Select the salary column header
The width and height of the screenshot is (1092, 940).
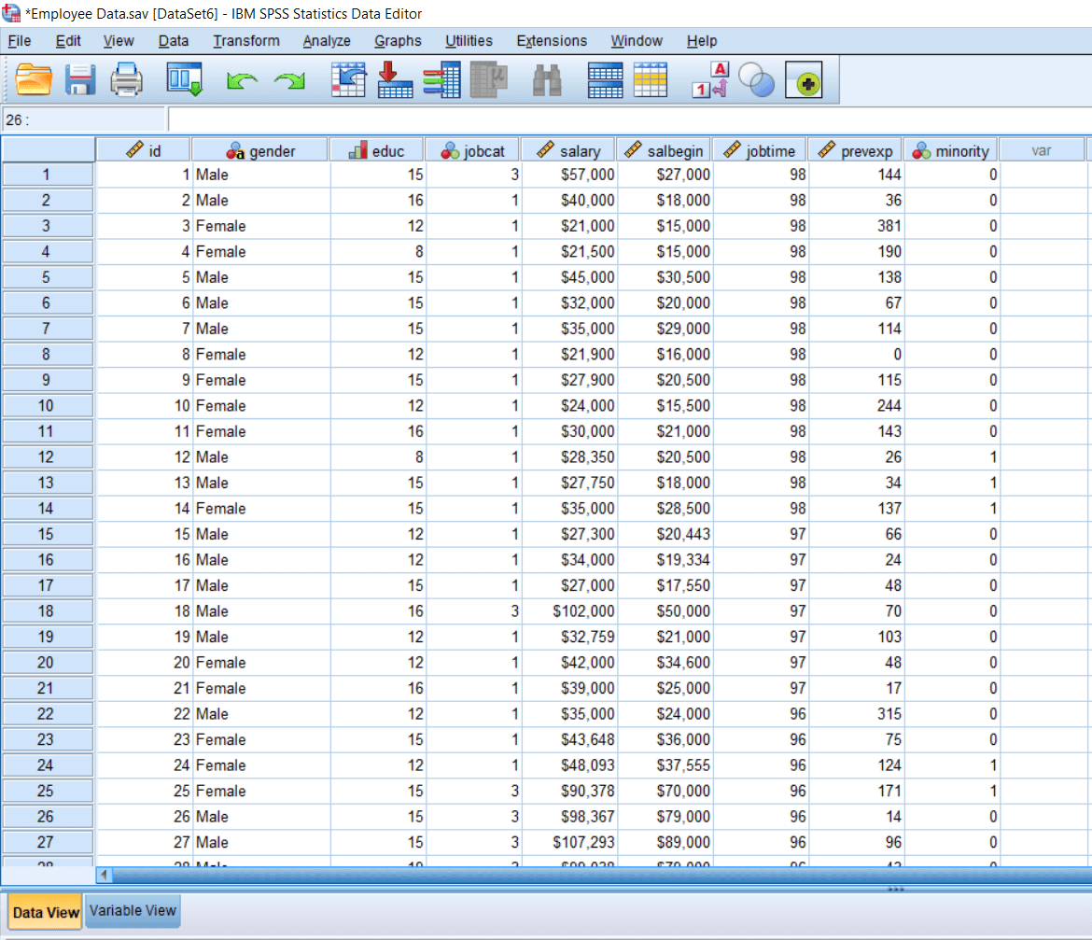coord(567,149)
